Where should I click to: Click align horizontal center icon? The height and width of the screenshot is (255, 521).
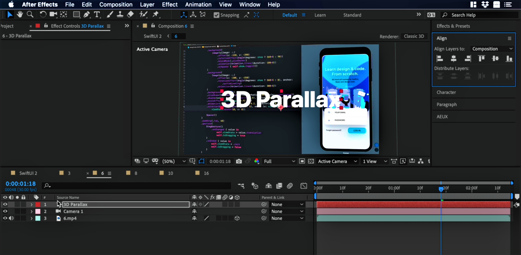pyautogui.click(x=453, y=59)
